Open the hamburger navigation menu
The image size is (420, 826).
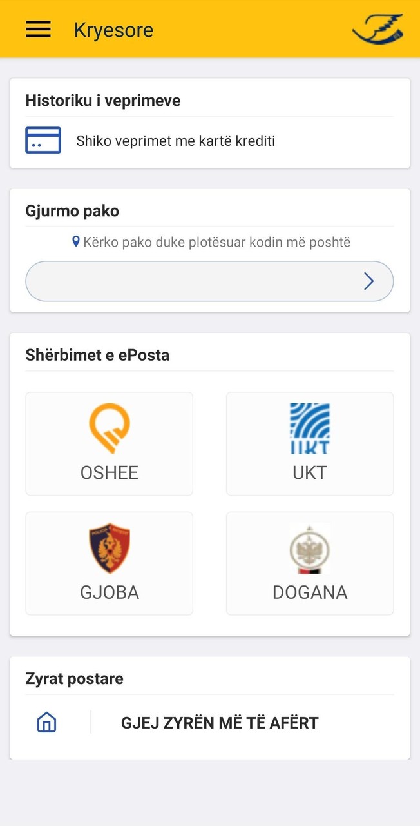point(38,28)
